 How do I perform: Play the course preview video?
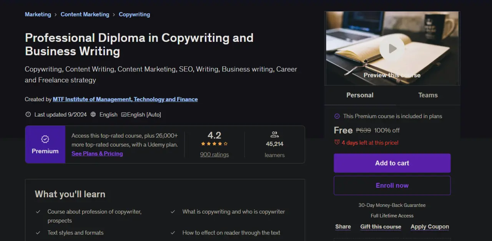pos(392,49)
